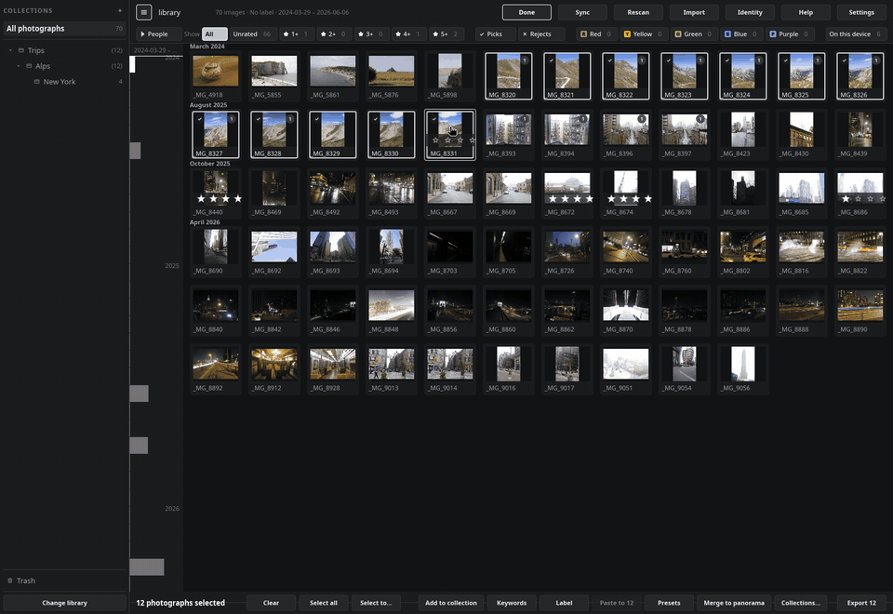Screen dimensions: 893x614
Task: Uncheck the selection mark on _MG_8322
Action: 610,60
